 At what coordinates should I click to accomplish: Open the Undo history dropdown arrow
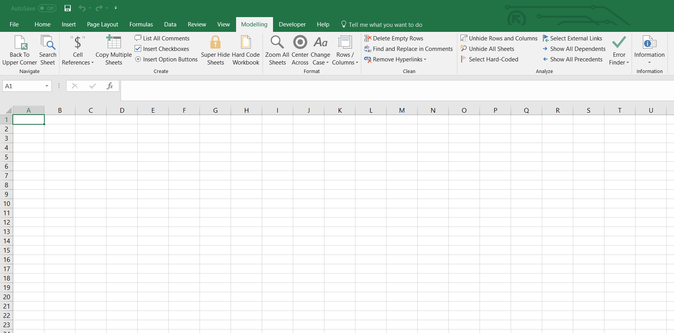(90, 8)
